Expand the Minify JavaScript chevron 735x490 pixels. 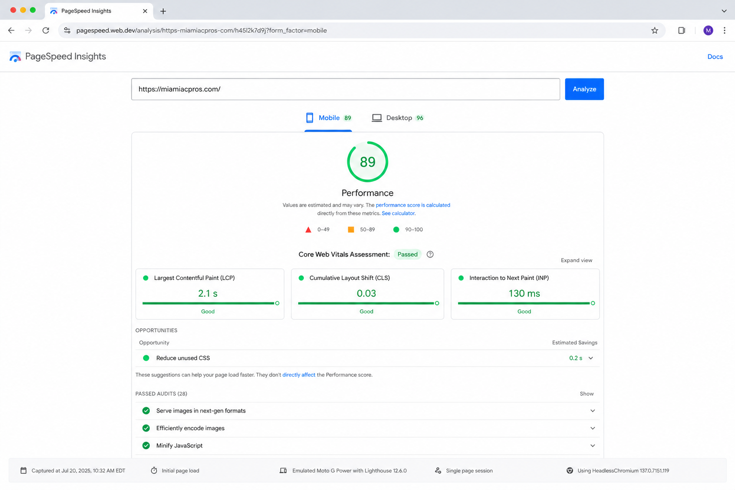click(592, 445)
